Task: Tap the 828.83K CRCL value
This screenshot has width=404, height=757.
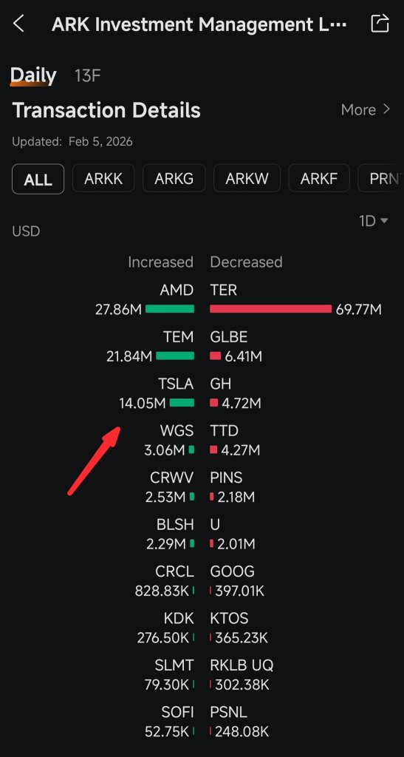Action: [162, 591]
